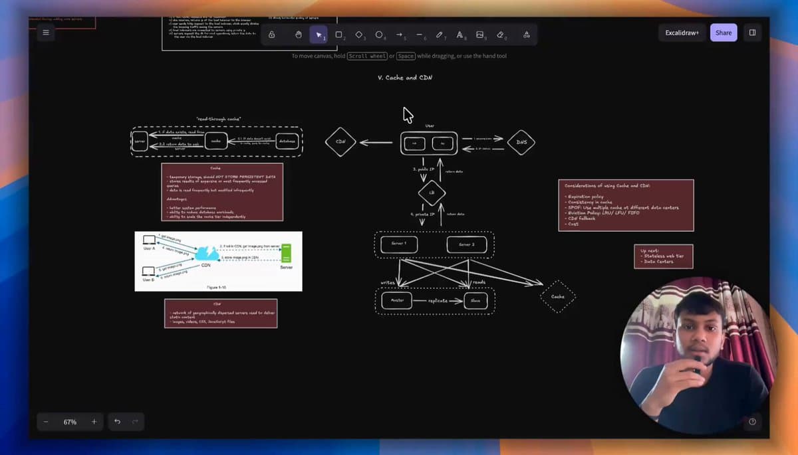
Task: Select the Eraser tool
Action: coord(500,35)
